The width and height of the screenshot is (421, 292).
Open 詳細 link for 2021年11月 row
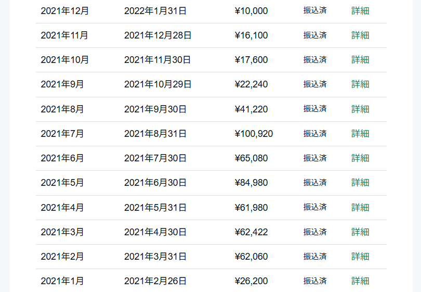360,35
